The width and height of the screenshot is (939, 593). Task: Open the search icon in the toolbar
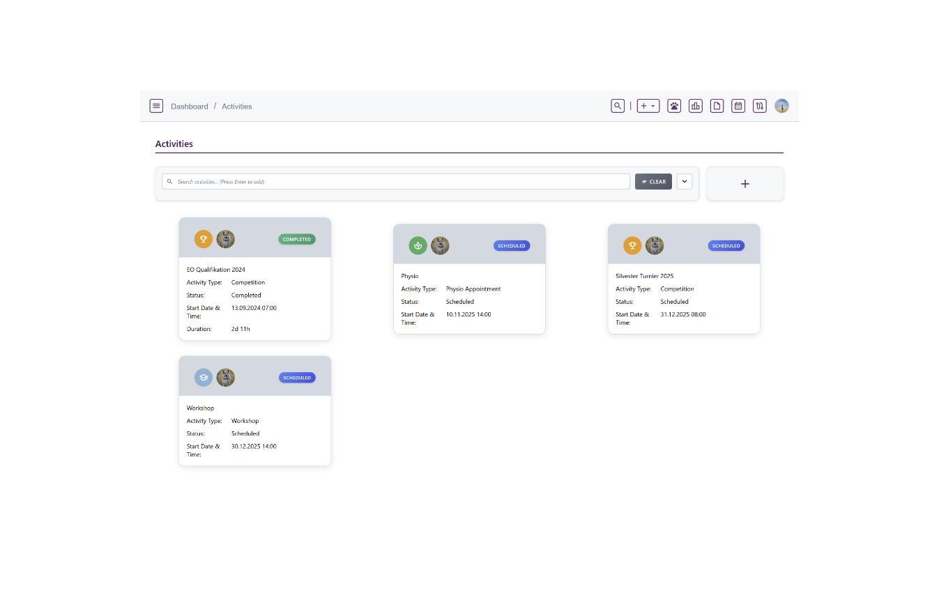point(618,105)
